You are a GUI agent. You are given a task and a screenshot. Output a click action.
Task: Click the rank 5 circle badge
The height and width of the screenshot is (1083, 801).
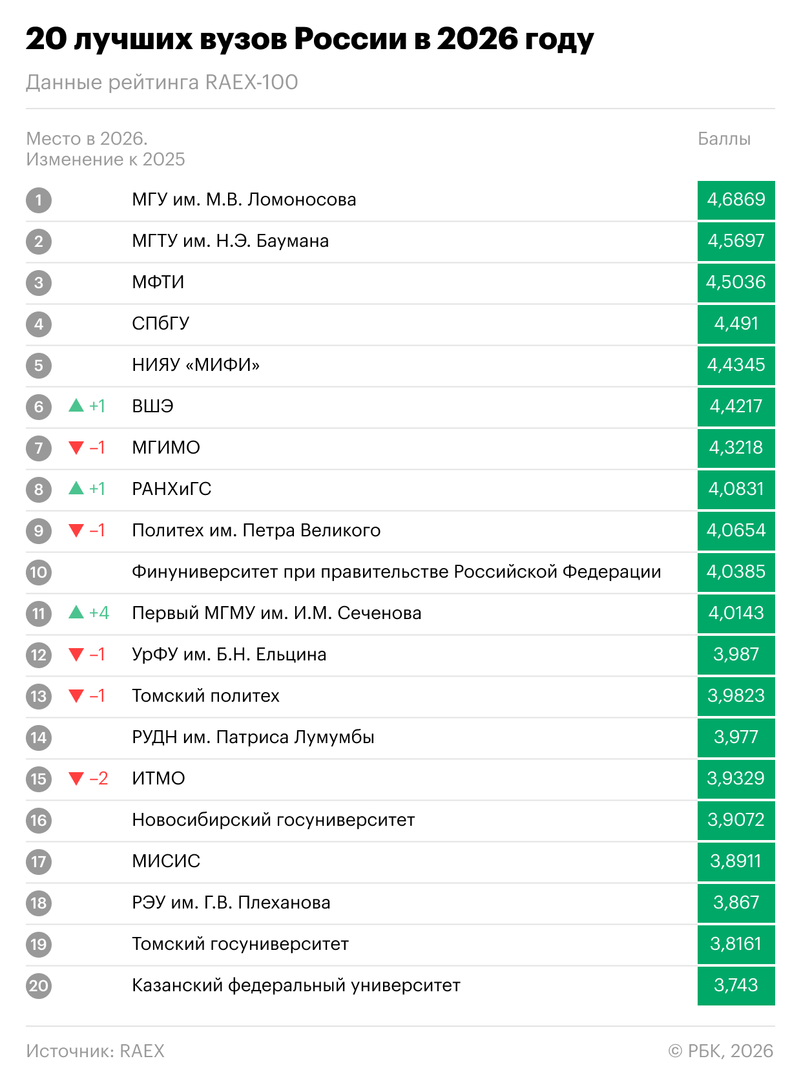point(39,366)
